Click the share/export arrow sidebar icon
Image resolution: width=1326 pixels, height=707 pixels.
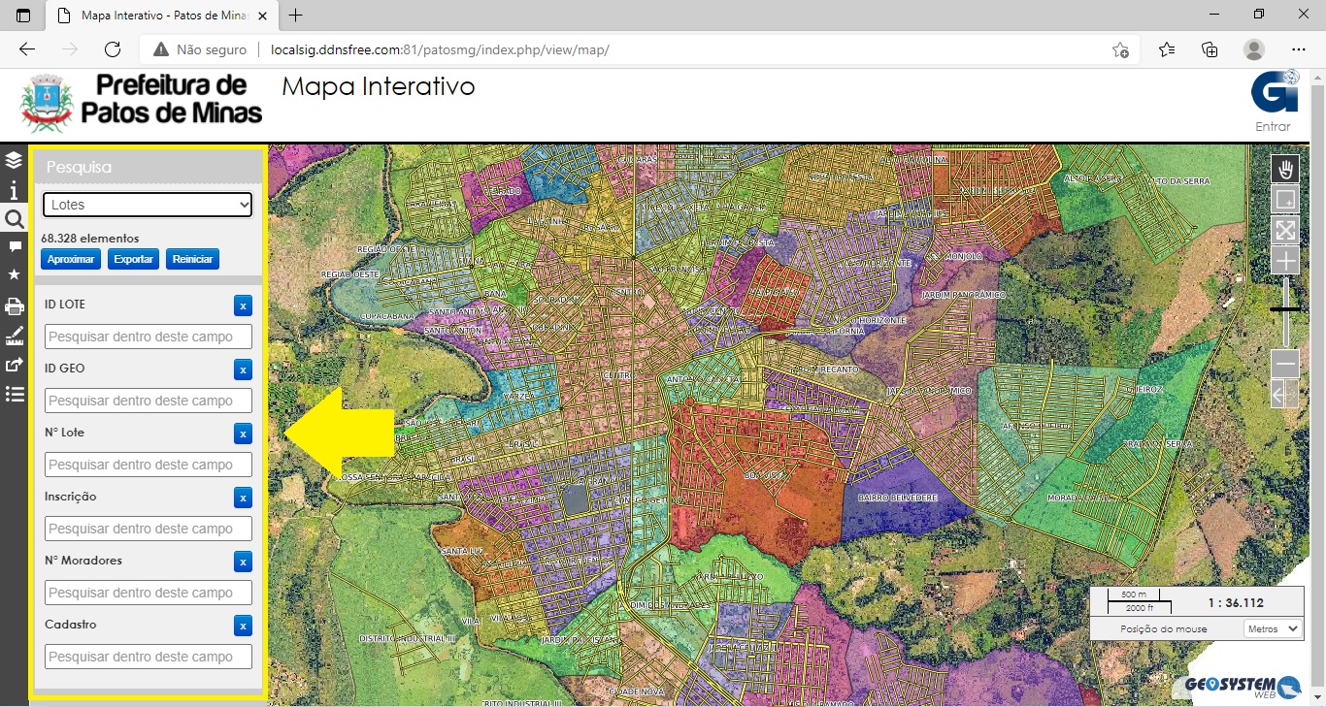14,365
